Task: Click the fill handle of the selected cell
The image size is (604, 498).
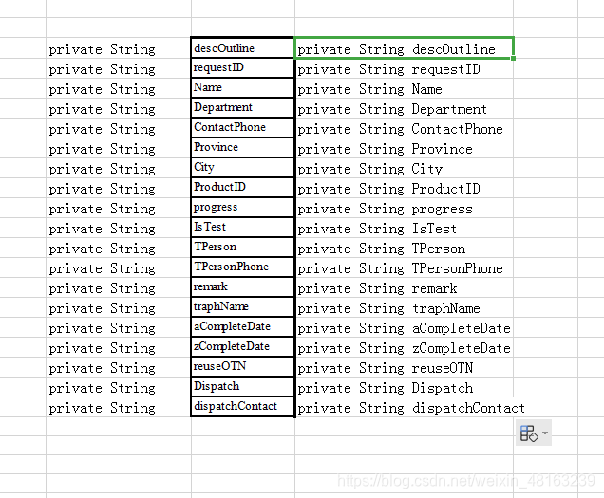Action: (x=513, y=58)
